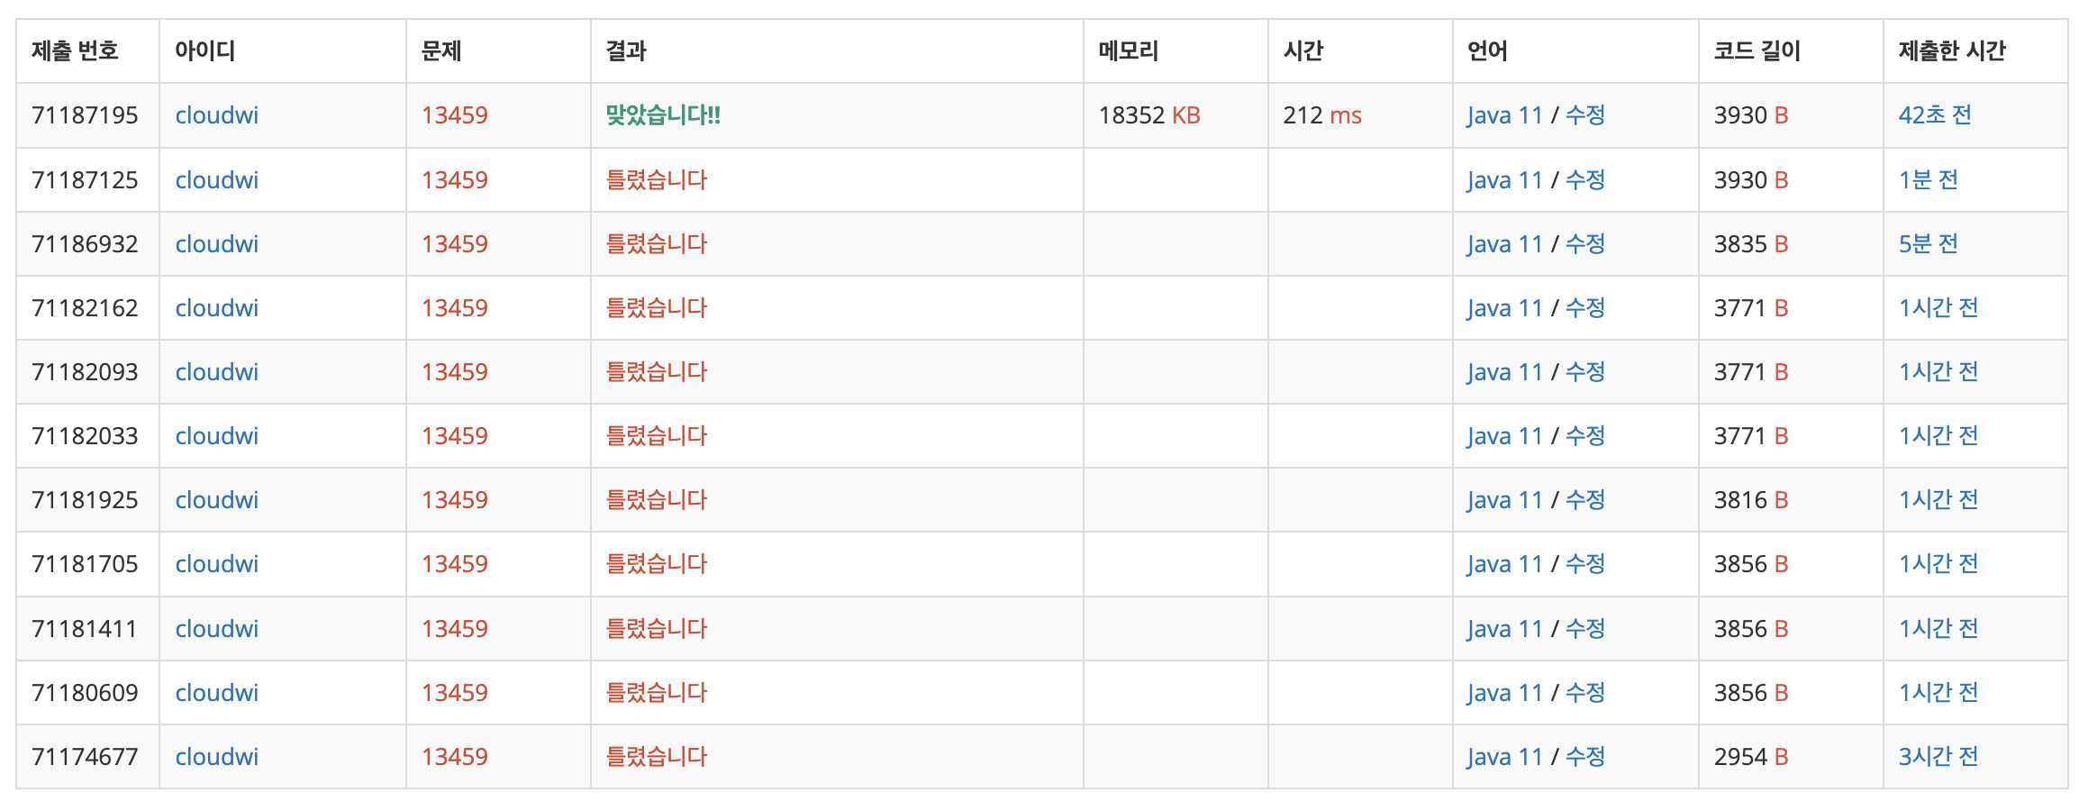Click the 42초 전 timestamp link
This screenshot has width=2088, height=811.
1935,115
